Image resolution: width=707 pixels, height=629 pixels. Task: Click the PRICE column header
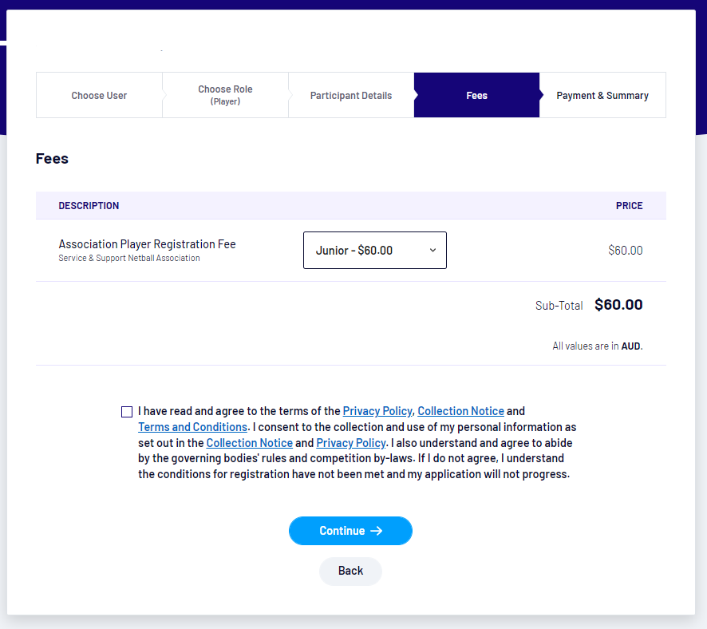click(x=629, y=206)
